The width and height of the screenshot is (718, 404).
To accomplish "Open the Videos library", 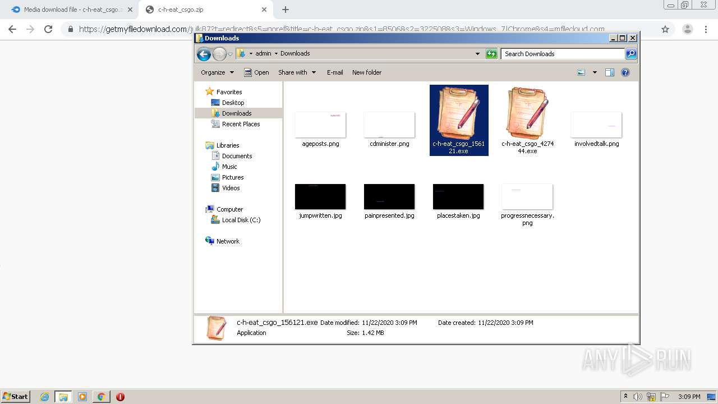I will (231, 188).
